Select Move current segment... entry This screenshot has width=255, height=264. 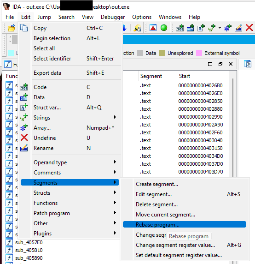pos(185,215)
